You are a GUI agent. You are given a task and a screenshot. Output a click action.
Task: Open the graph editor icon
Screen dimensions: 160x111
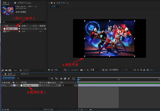pos(74,79)
